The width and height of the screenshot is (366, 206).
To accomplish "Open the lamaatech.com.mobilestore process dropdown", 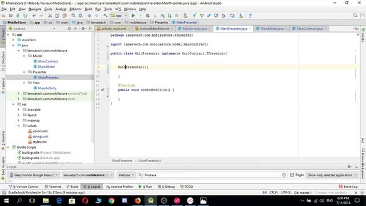I will [x=87, y=175].
